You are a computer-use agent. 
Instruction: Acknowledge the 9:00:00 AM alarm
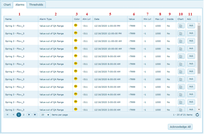[x=191, y=56]
